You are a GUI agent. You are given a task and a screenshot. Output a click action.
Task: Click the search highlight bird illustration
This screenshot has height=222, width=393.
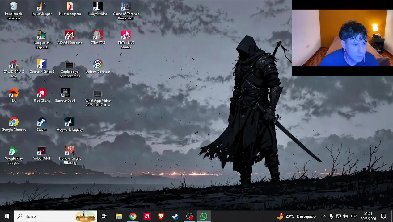86,216
